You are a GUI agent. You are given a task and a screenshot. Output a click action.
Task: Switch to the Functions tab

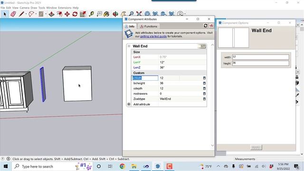coord(149,26)
